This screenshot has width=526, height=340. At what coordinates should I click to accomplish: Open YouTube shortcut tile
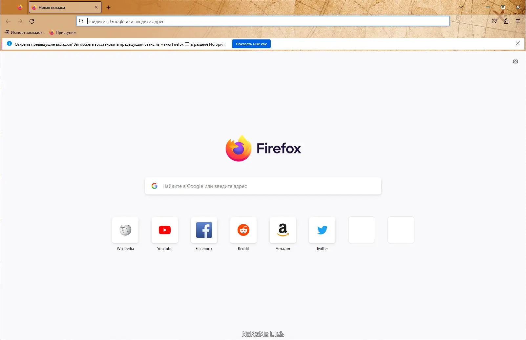(165, 230)
